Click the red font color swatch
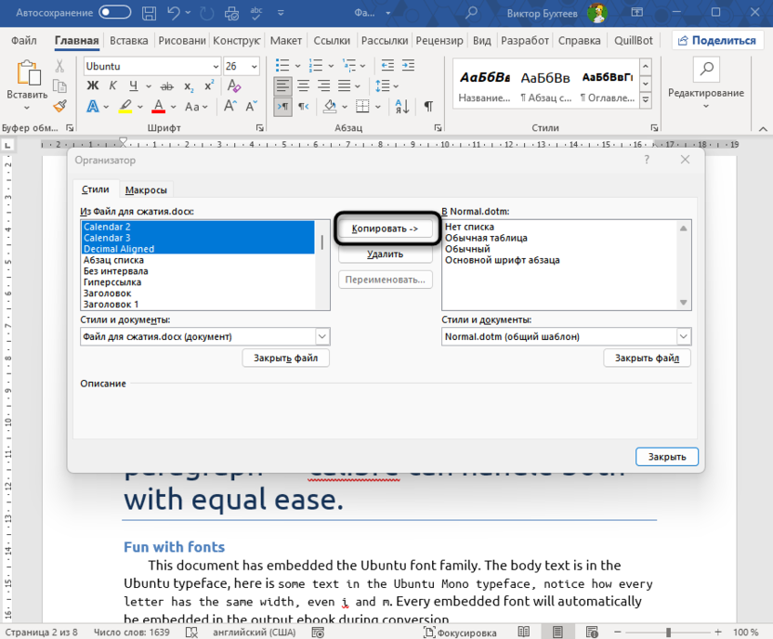773x639 pixels. (x=159, y=108)
